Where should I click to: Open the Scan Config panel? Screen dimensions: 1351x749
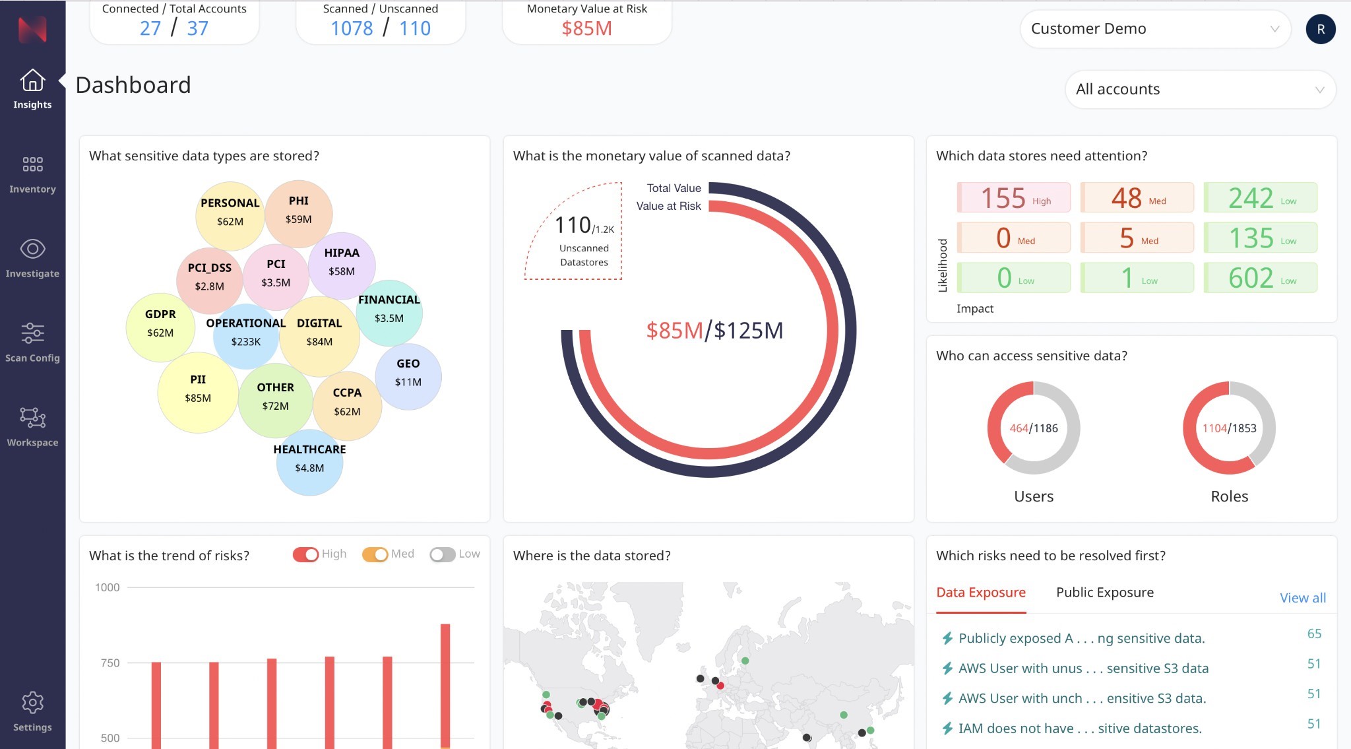(x=32, y=341)
